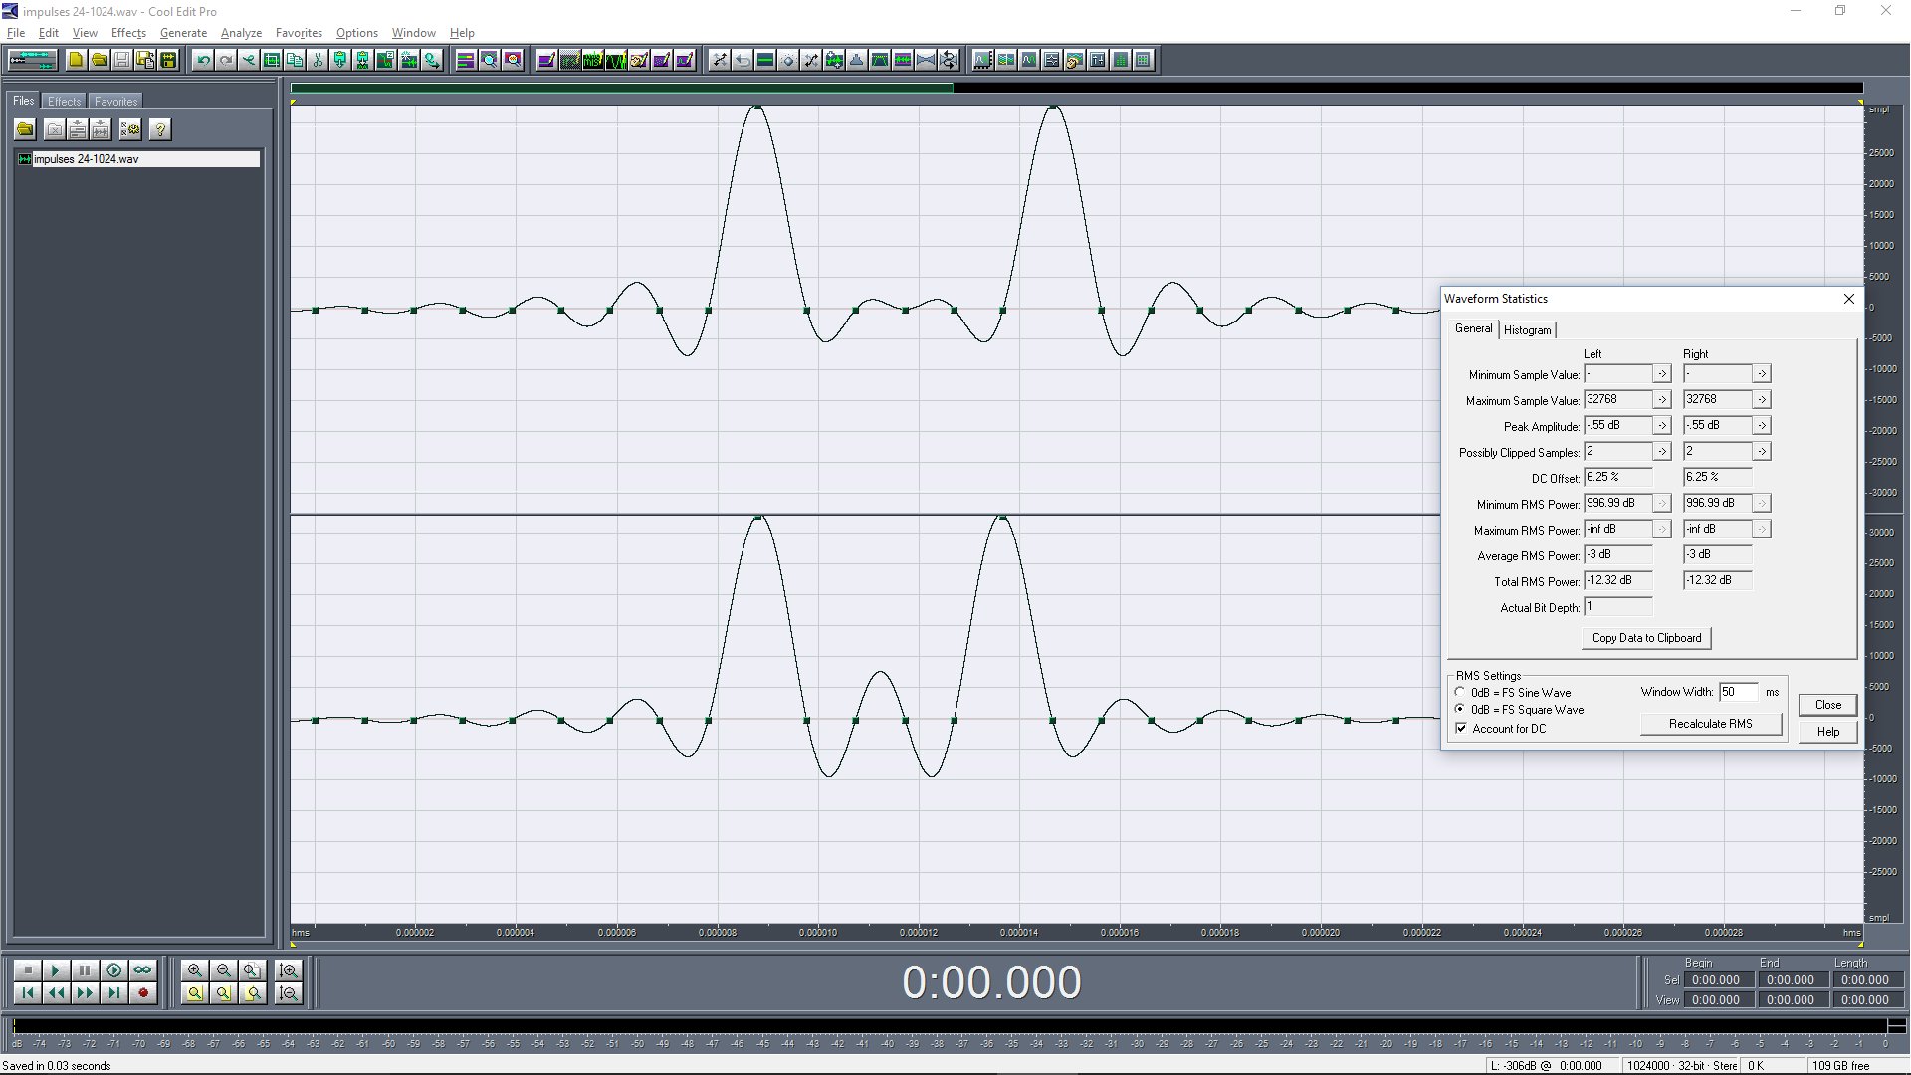
Task: Go to Right Minimum Sample Value arrow
Action: (x=1761, y=373)
